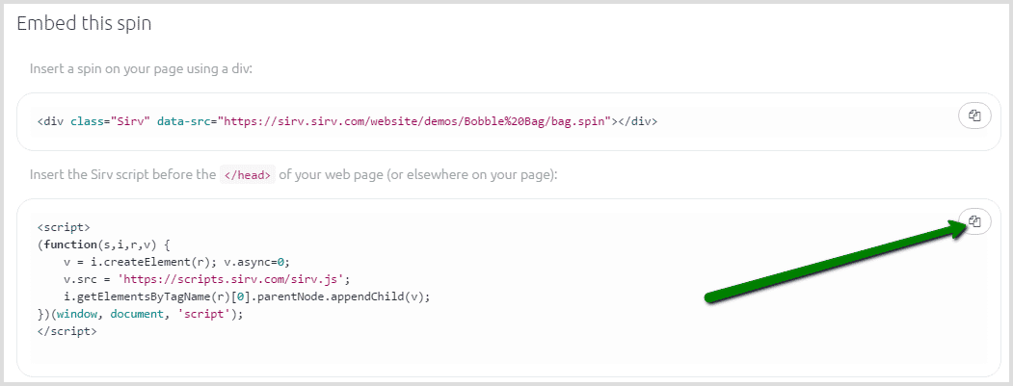Click the </head> inline code tag
Image resolution: width=1013 pixels, height=386 pixels.
click(x=248, y=175)
